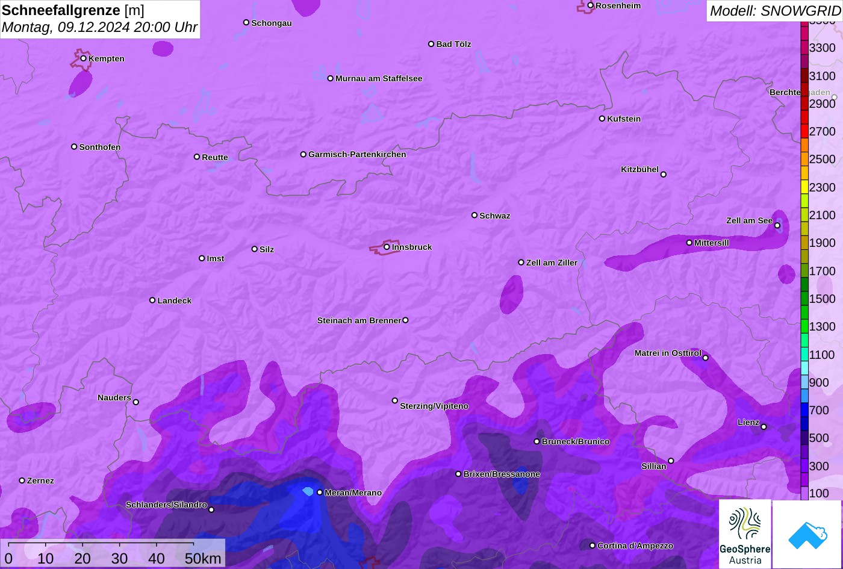This screenshot has height=569, width=843.
Task: Select the Kempten city marker
Action: point(84,58)
